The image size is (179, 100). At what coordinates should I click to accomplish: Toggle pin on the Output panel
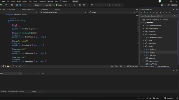pyautogui.click(x=174, y=70)
